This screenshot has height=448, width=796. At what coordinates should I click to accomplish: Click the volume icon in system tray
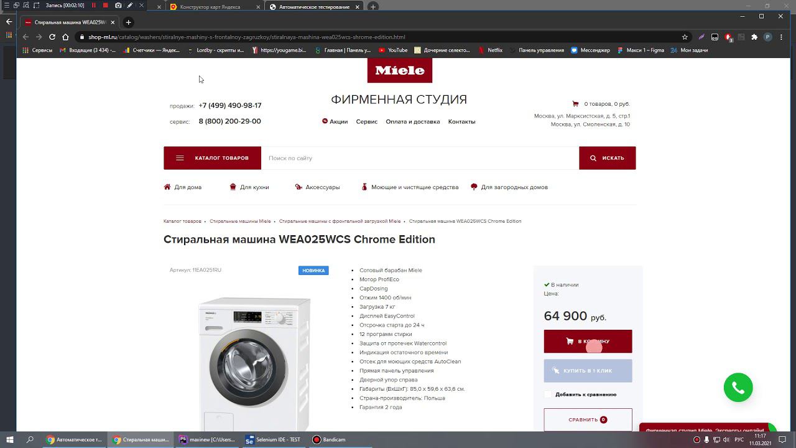(726, 440)
